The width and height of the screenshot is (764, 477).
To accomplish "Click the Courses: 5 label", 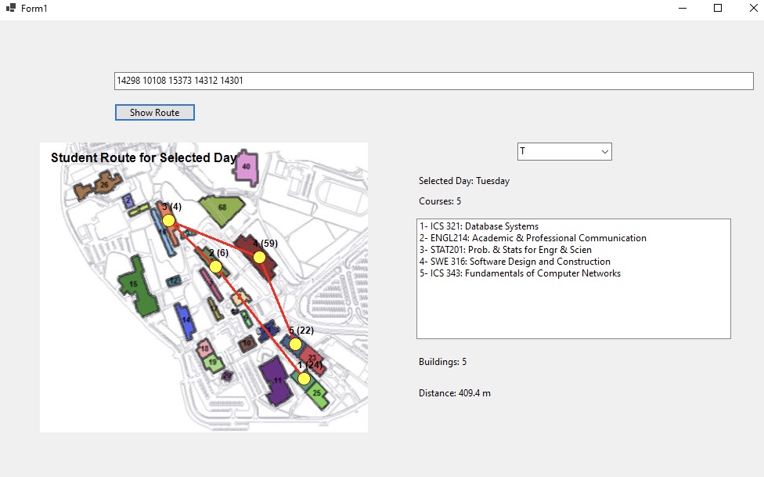I will pos(439,201).
